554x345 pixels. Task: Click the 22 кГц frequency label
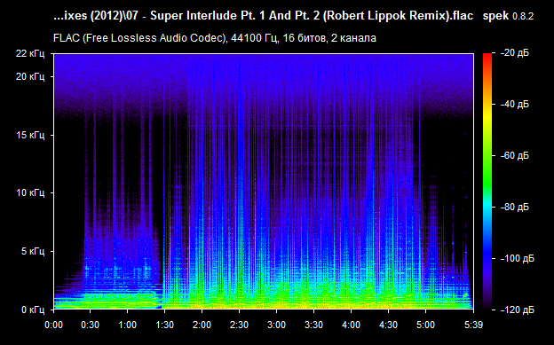pos(30,54)
